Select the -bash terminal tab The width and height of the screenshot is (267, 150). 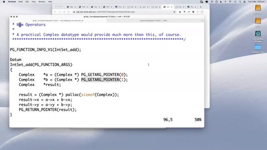pos(154,20)
